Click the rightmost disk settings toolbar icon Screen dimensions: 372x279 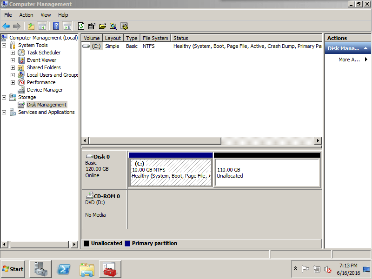click(124, 26)
